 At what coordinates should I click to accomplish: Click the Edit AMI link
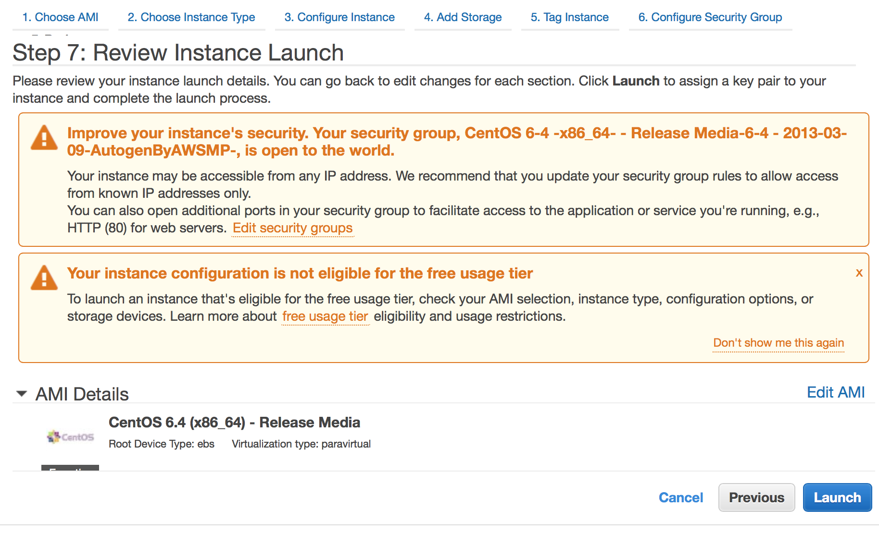(836, 392)
